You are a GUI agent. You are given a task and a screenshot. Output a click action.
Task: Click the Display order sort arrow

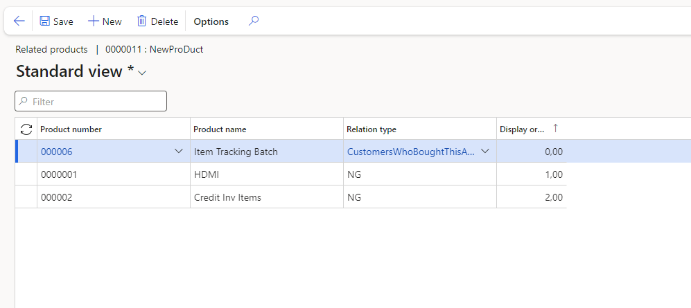click(x=555, y=129)
